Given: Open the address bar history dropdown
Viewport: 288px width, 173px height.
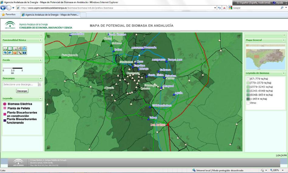Looking at the screenshot, I should (215, 8).
